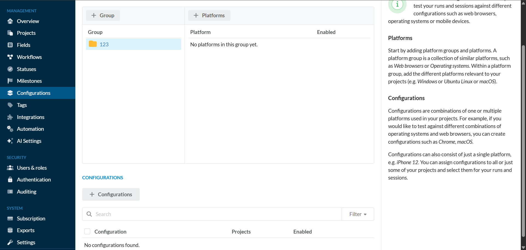The image size is (526, 250).
Task: Open the Filter dropdown
Action: [358, 214]
